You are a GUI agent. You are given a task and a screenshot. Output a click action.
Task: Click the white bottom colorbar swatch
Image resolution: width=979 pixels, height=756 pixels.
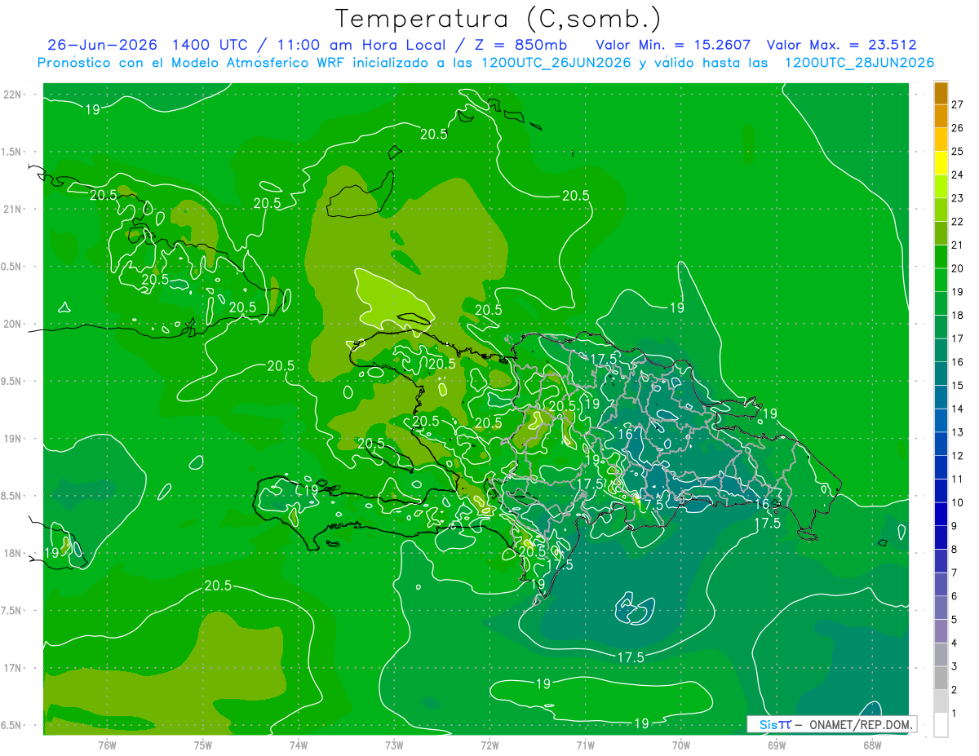click(941, 725)
